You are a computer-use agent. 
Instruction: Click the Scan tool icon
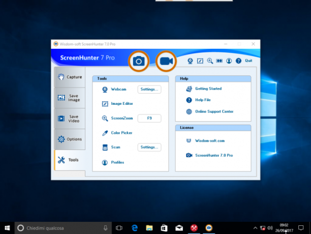(105, 147)
